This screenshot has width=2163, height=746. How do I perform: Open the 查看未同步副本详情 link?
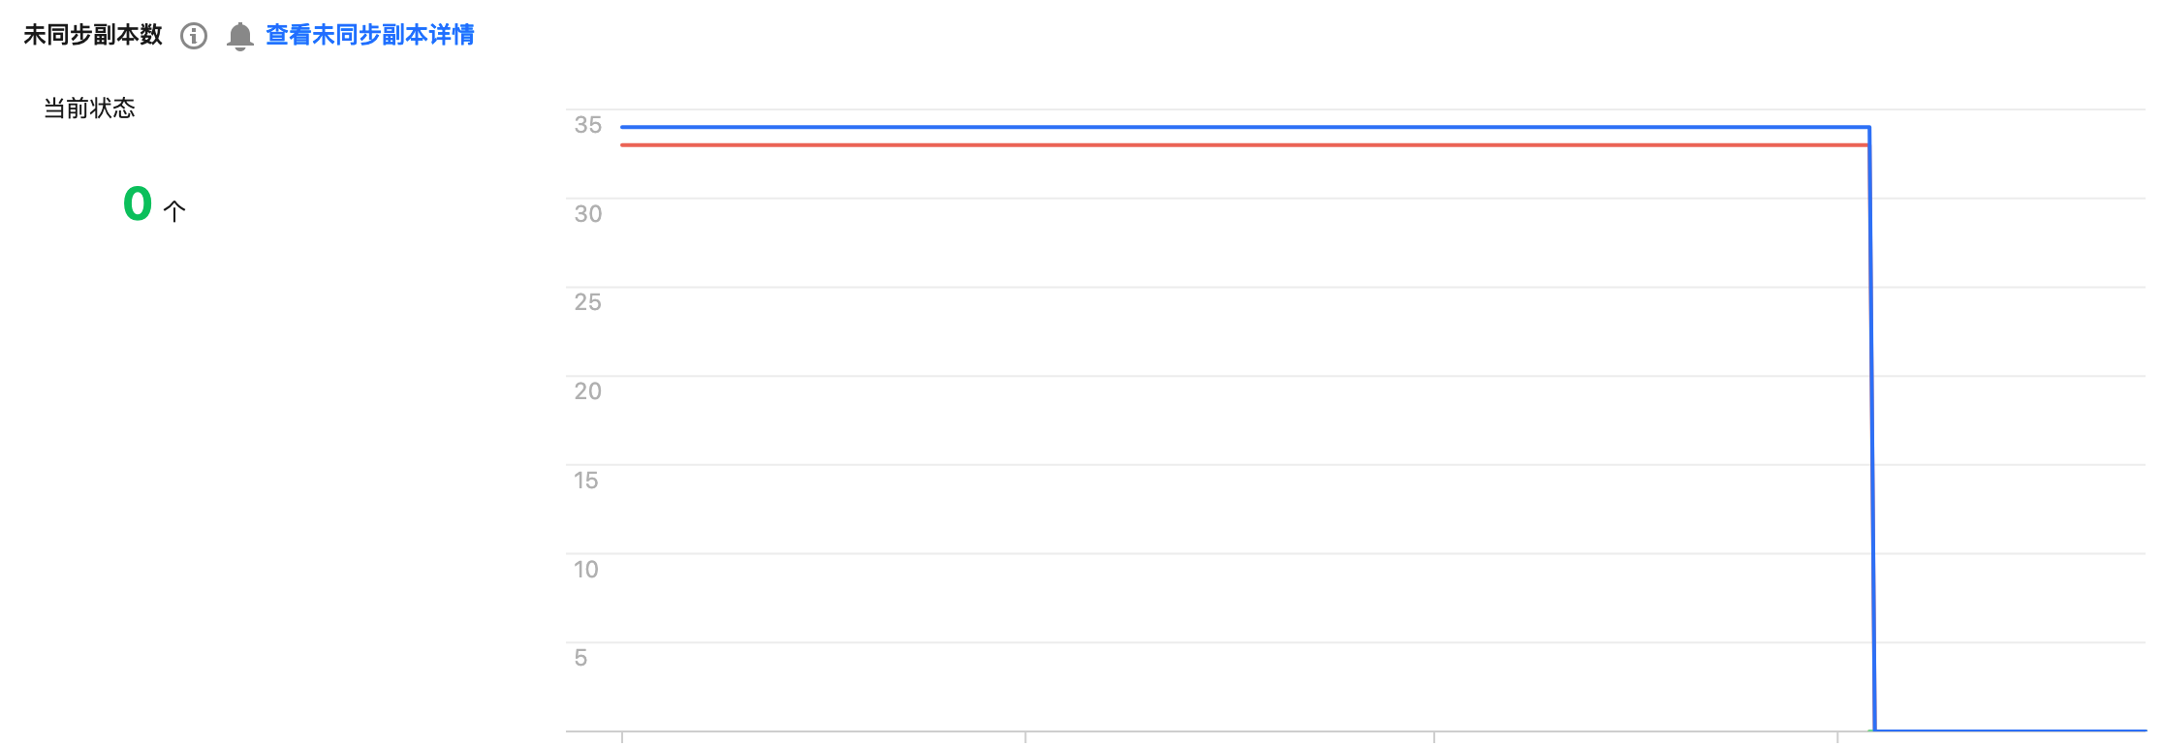pos(369,35)
